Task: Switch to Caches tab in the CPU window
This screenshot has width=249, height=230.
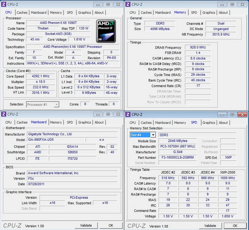Action: tap(22, 12)
